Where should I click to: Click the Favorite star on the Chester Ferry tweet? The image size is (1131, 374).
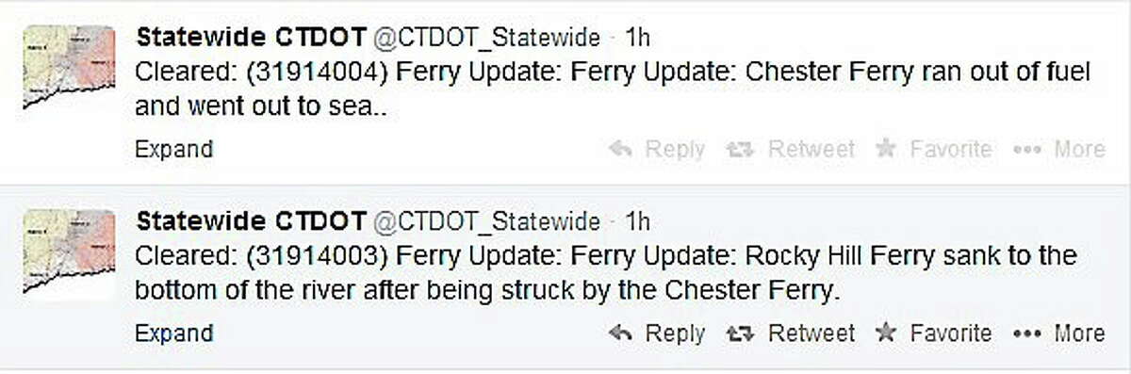tap(885, 149)
